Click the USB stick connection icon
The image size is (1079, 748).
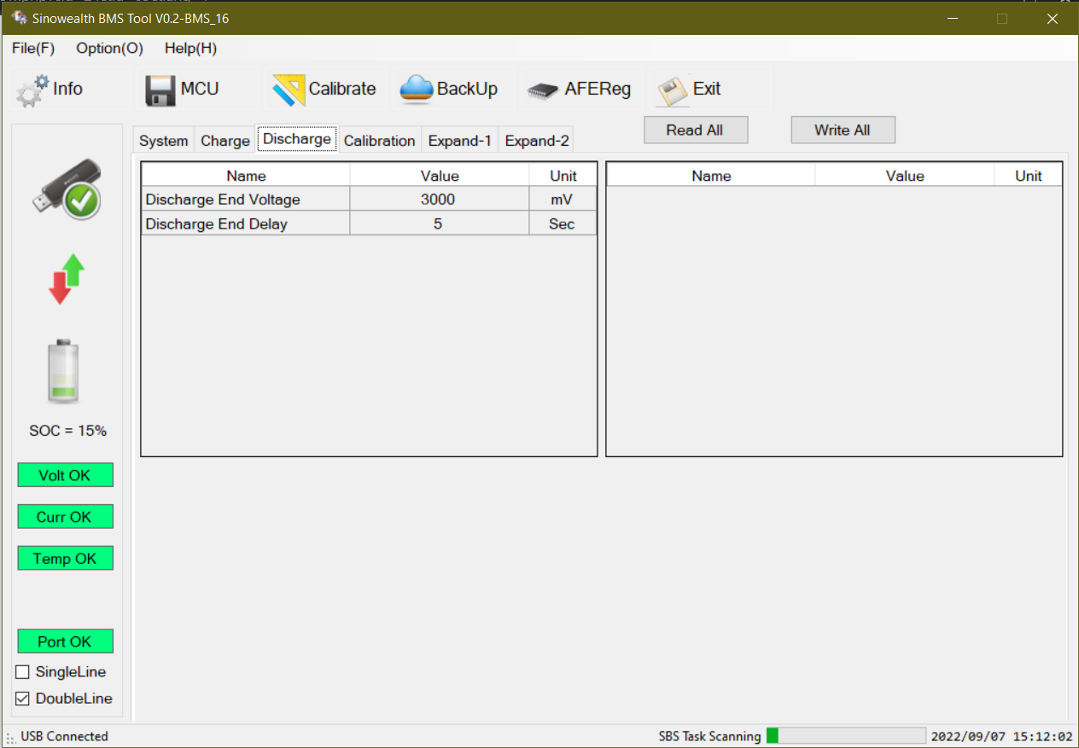click(x=67, y=189)
